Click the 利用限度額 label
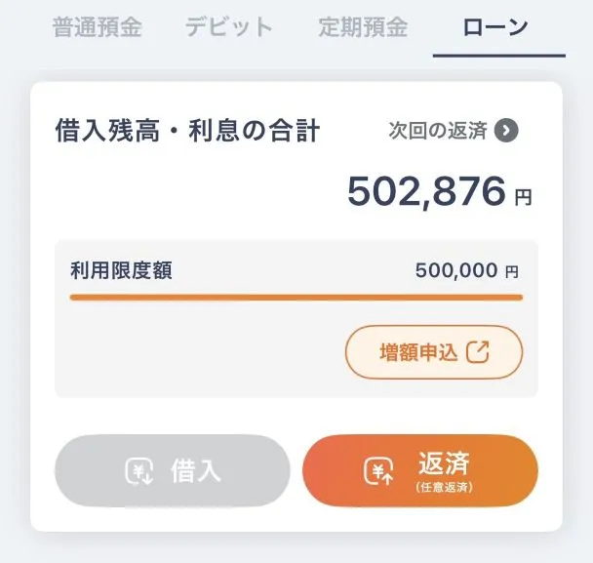The image size is (593, 563). coord(121,270)
